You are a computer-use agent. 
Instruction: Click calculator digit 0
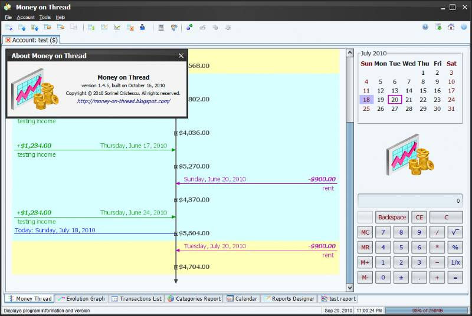click(x=383, y=277)
